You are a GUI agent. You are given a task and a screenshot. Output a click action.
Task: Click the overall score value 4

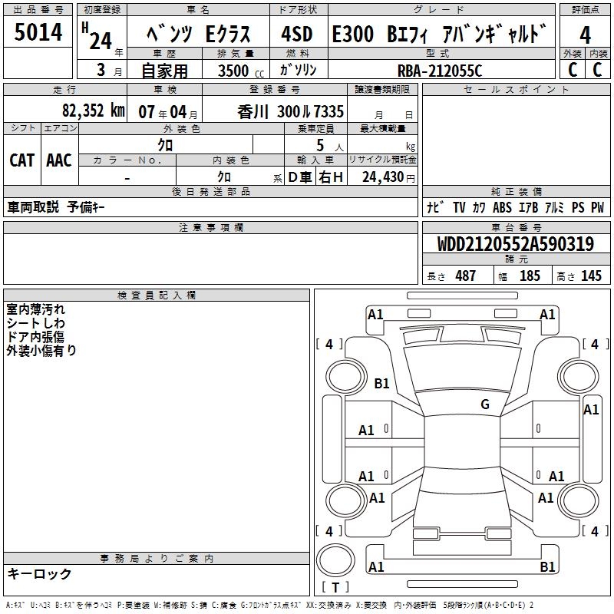pyautogui.click(x=585, y=35)
